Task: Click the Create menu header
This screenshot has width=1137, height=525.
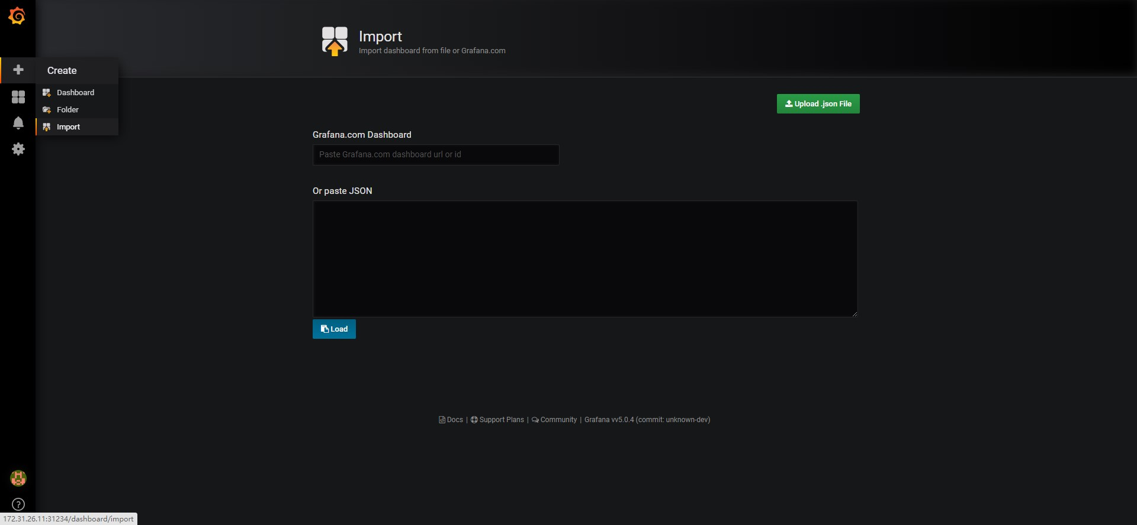Action: [77, 70]
